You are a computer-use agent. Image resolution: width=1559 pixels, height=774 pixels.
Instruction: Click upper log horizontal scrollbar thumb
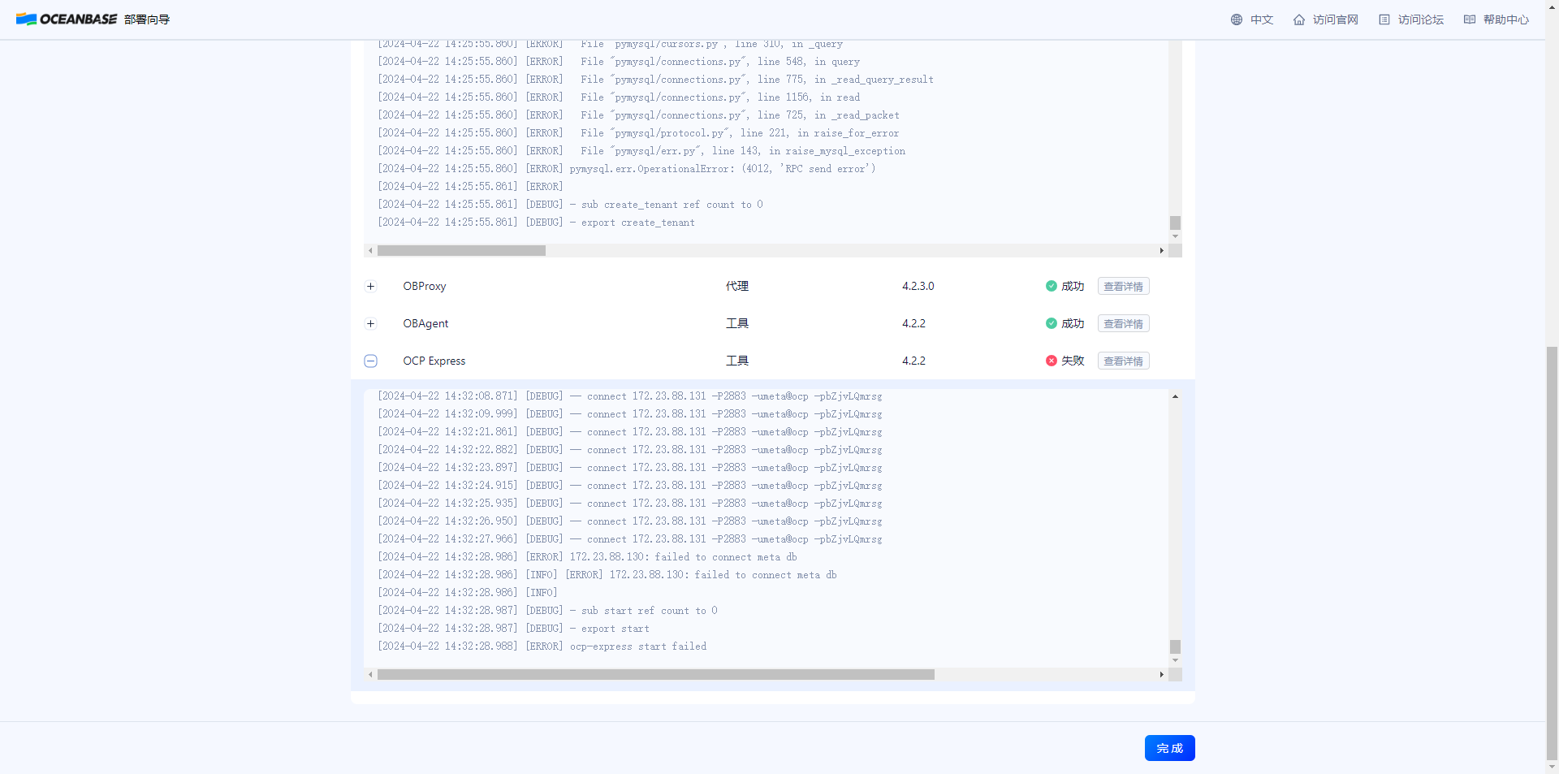461,251
